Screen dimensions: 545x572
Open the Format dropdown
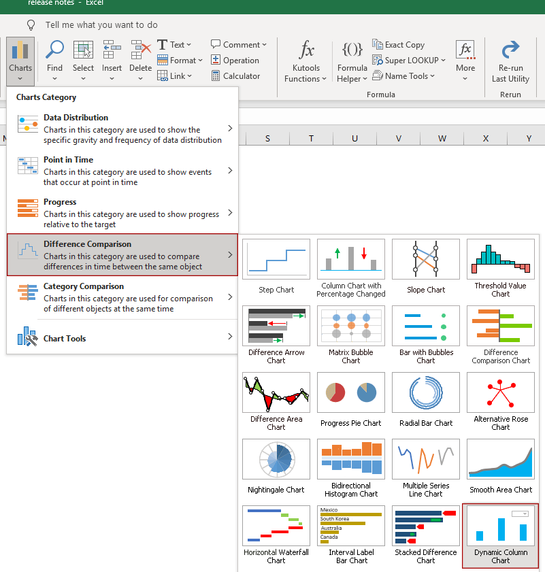point(180,60)
